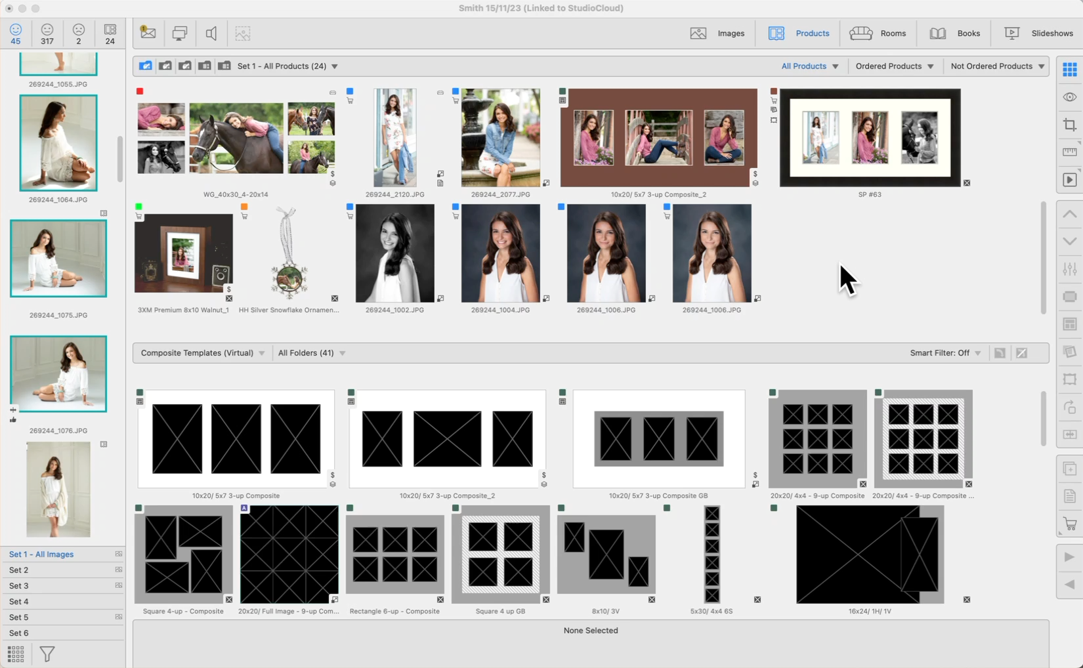Image resolution: width=1083 pixels, height=668 pixels.
Task: Select Set 5 in the sets list
Action: pyautogui.click(x=19, y=617)
